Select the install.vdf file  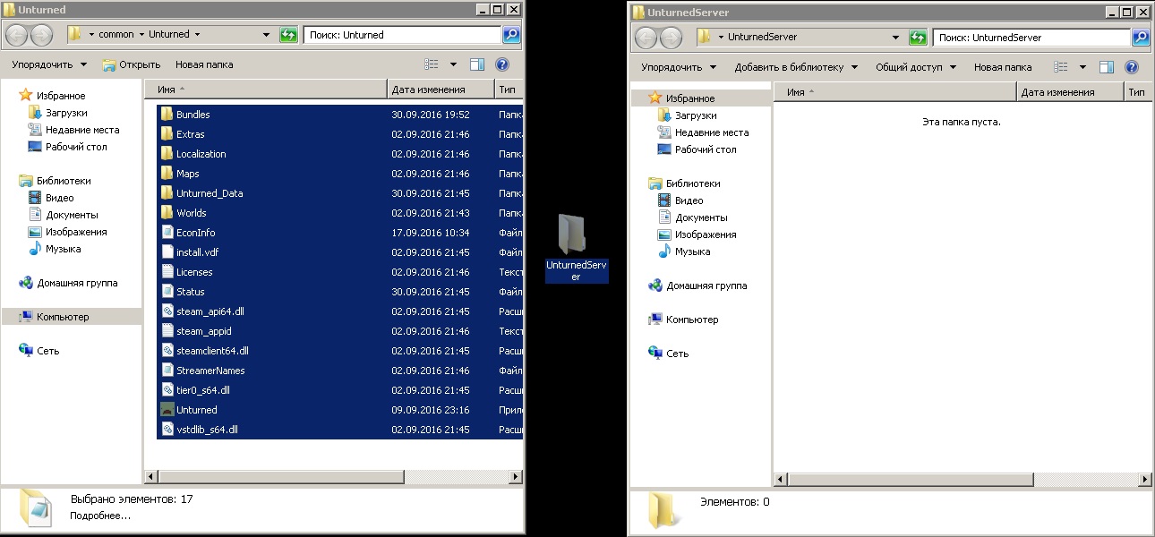click(x=339, y=252)
